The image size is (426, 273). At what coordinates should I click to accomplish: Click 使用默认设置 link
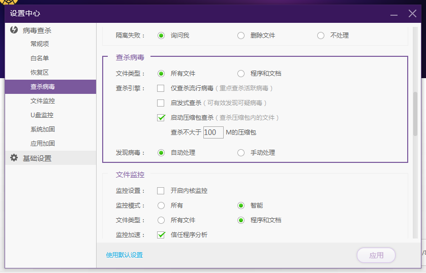point(125,255)
